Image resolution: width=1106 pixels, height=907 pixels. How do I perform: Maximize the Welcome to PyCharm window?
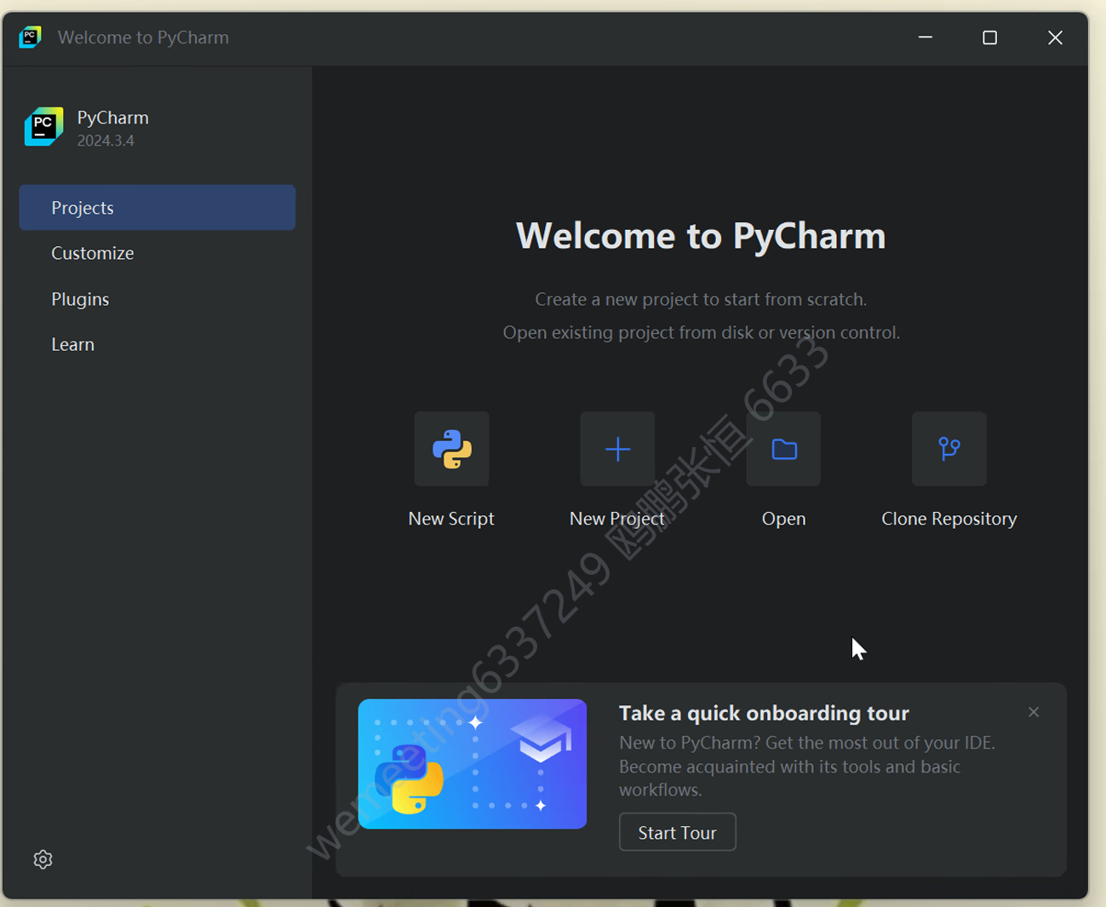[989, 37]
